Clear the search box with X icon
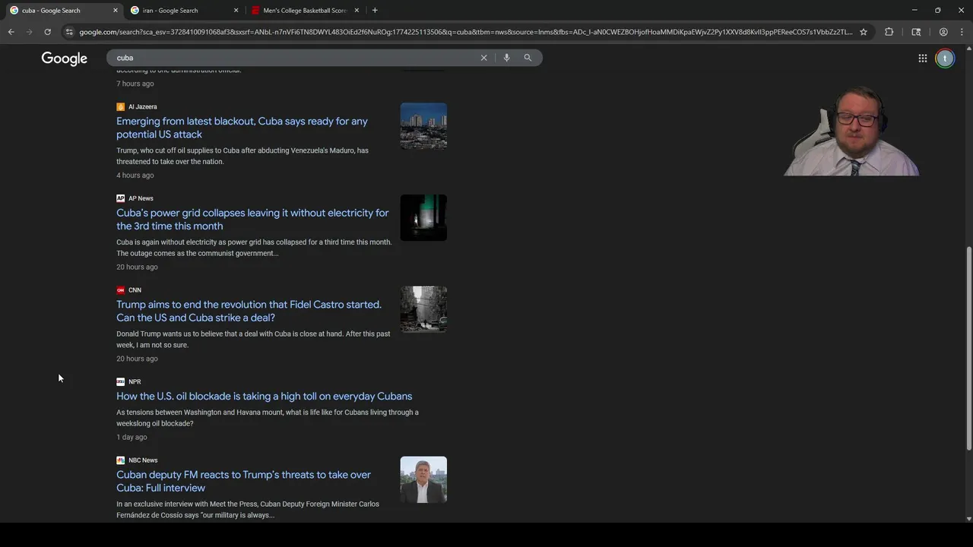Viewport: 973px width, 547px height. [483, 58]
